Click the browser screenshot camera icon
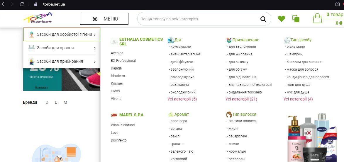This screenshot has height=162, width=344. click(338, 4)
